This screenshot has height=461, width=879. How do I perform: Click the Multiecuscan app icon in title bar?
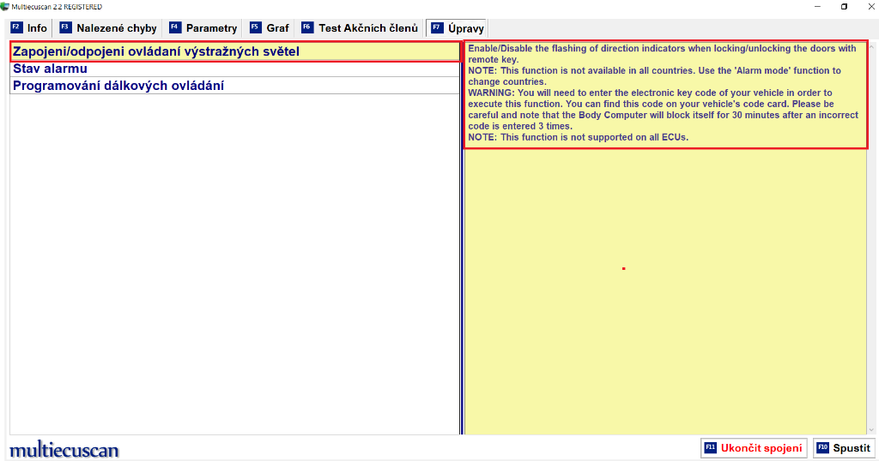[x=5, y=6]
